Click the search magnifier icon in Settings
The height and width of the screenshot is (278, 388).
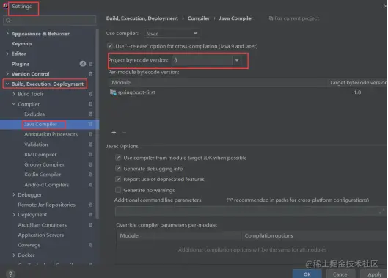tap(8, 21)
